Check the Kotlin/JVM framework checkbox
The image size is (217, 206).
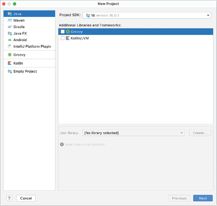pyautogui.click(x=63, y=38)
